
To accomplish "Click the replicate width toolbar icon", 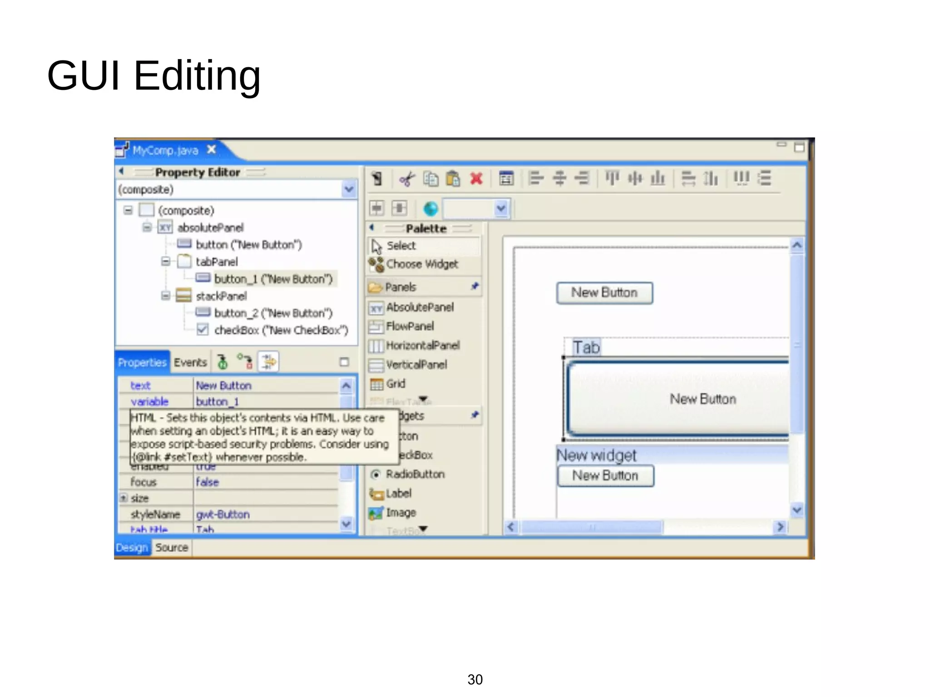I will (688, 178).
